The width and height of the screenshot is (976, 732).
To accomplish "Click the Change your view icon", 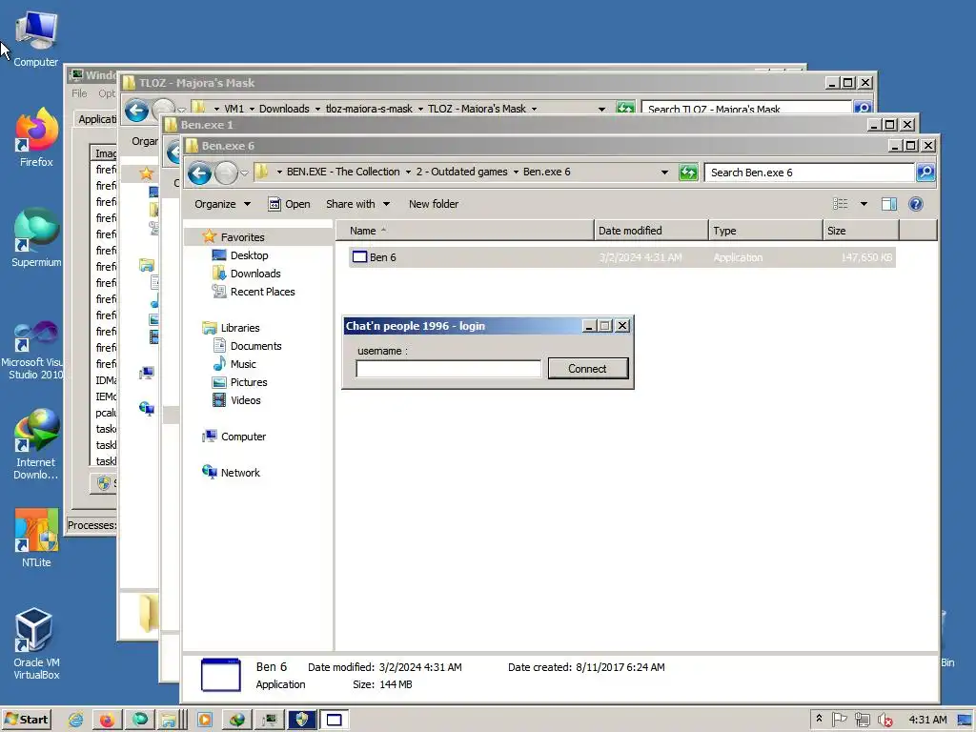I will 841,204.
